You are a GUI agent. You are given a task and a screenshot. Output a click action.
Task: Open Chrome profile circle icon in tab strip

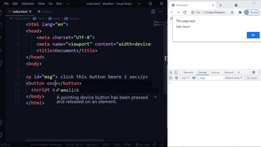coord(236,5)
